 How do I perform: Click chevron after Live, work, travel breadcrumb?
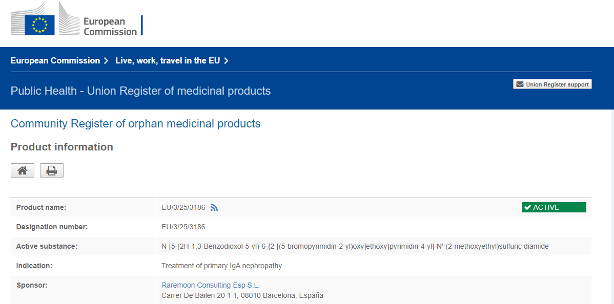tap(226, 61)
